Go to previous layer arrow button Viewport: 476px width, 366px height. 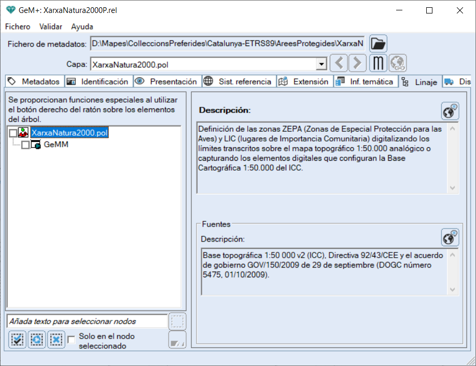tap(339, 63)
